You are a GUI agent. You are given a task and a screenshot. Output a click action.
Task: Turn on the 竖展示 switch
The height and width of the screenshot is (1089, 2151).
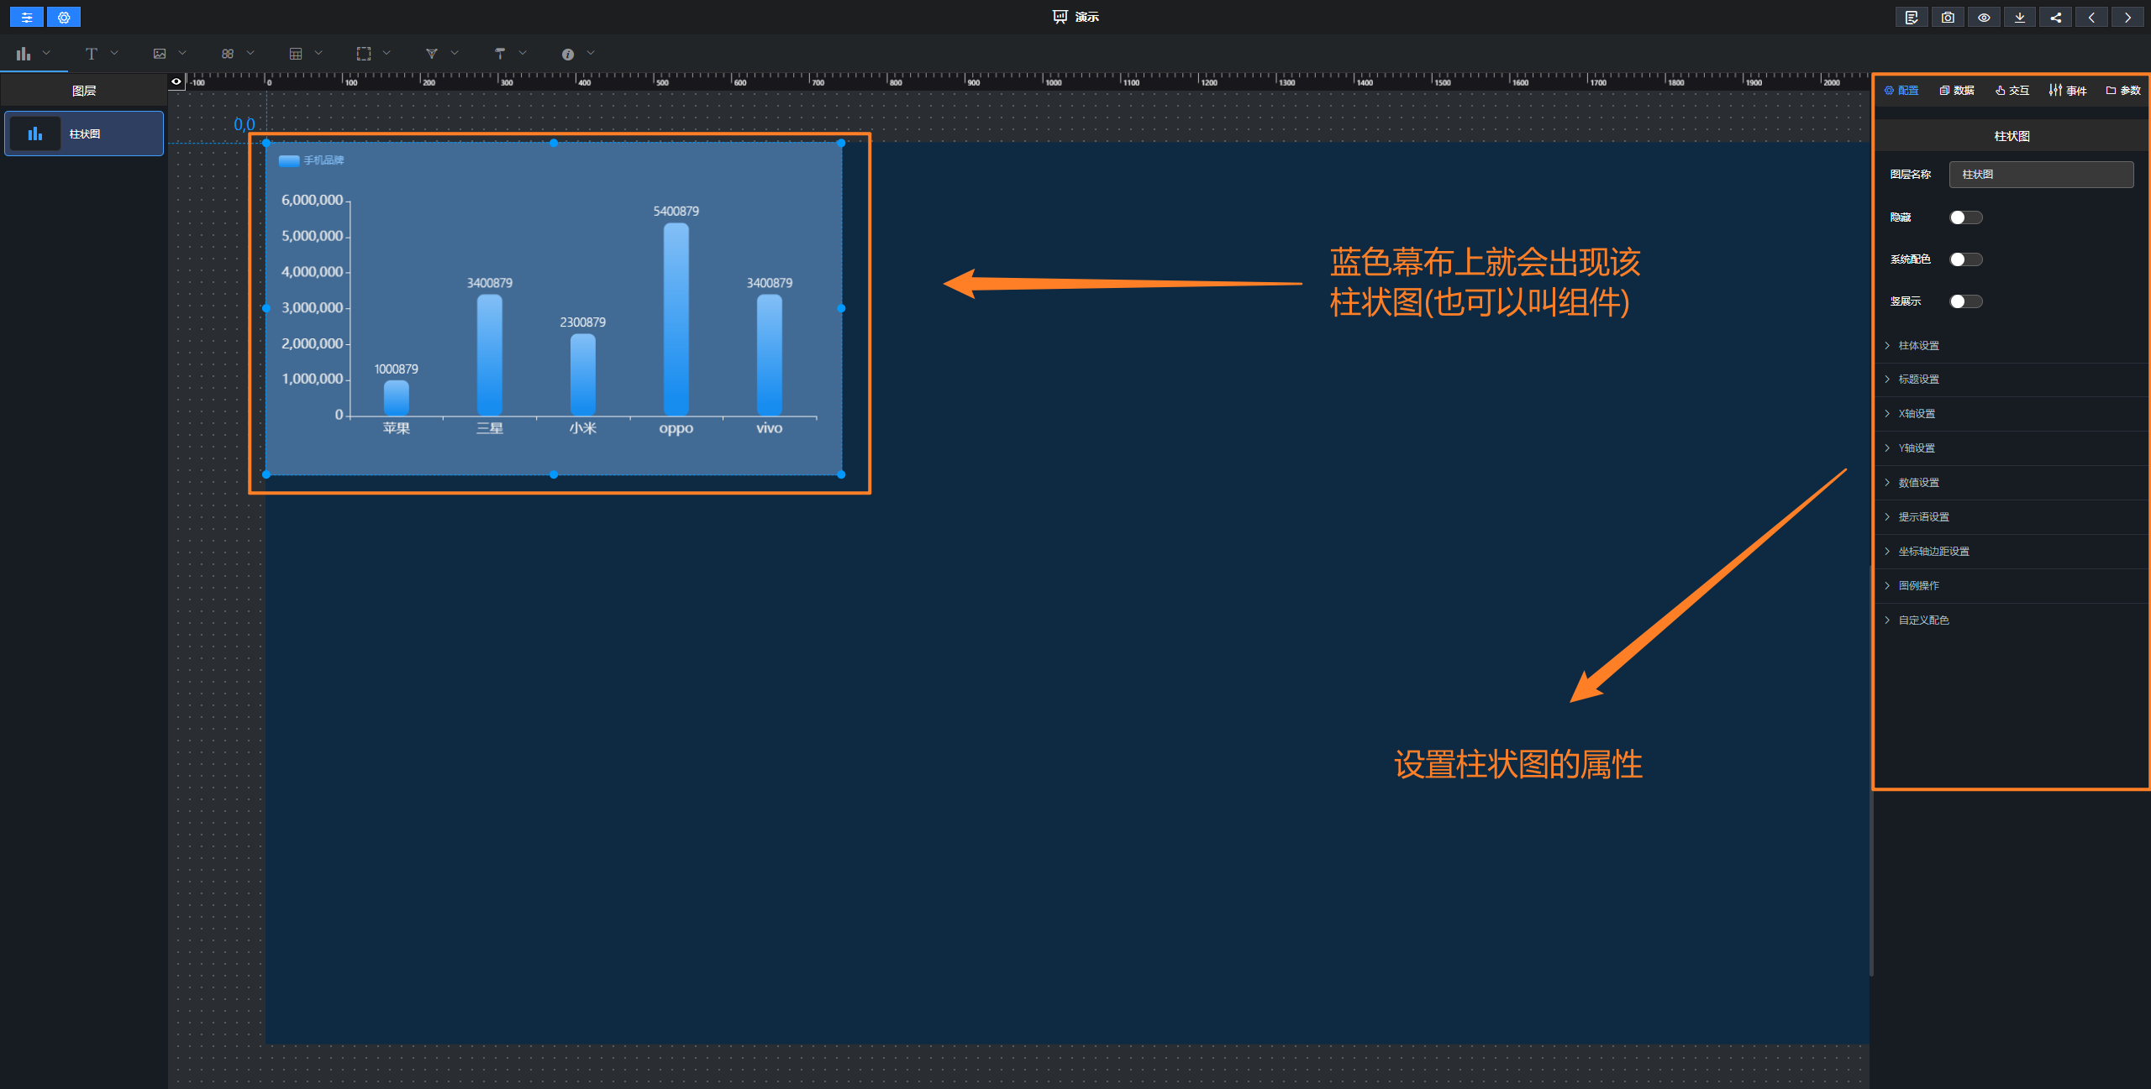(x=1965, y=301)
